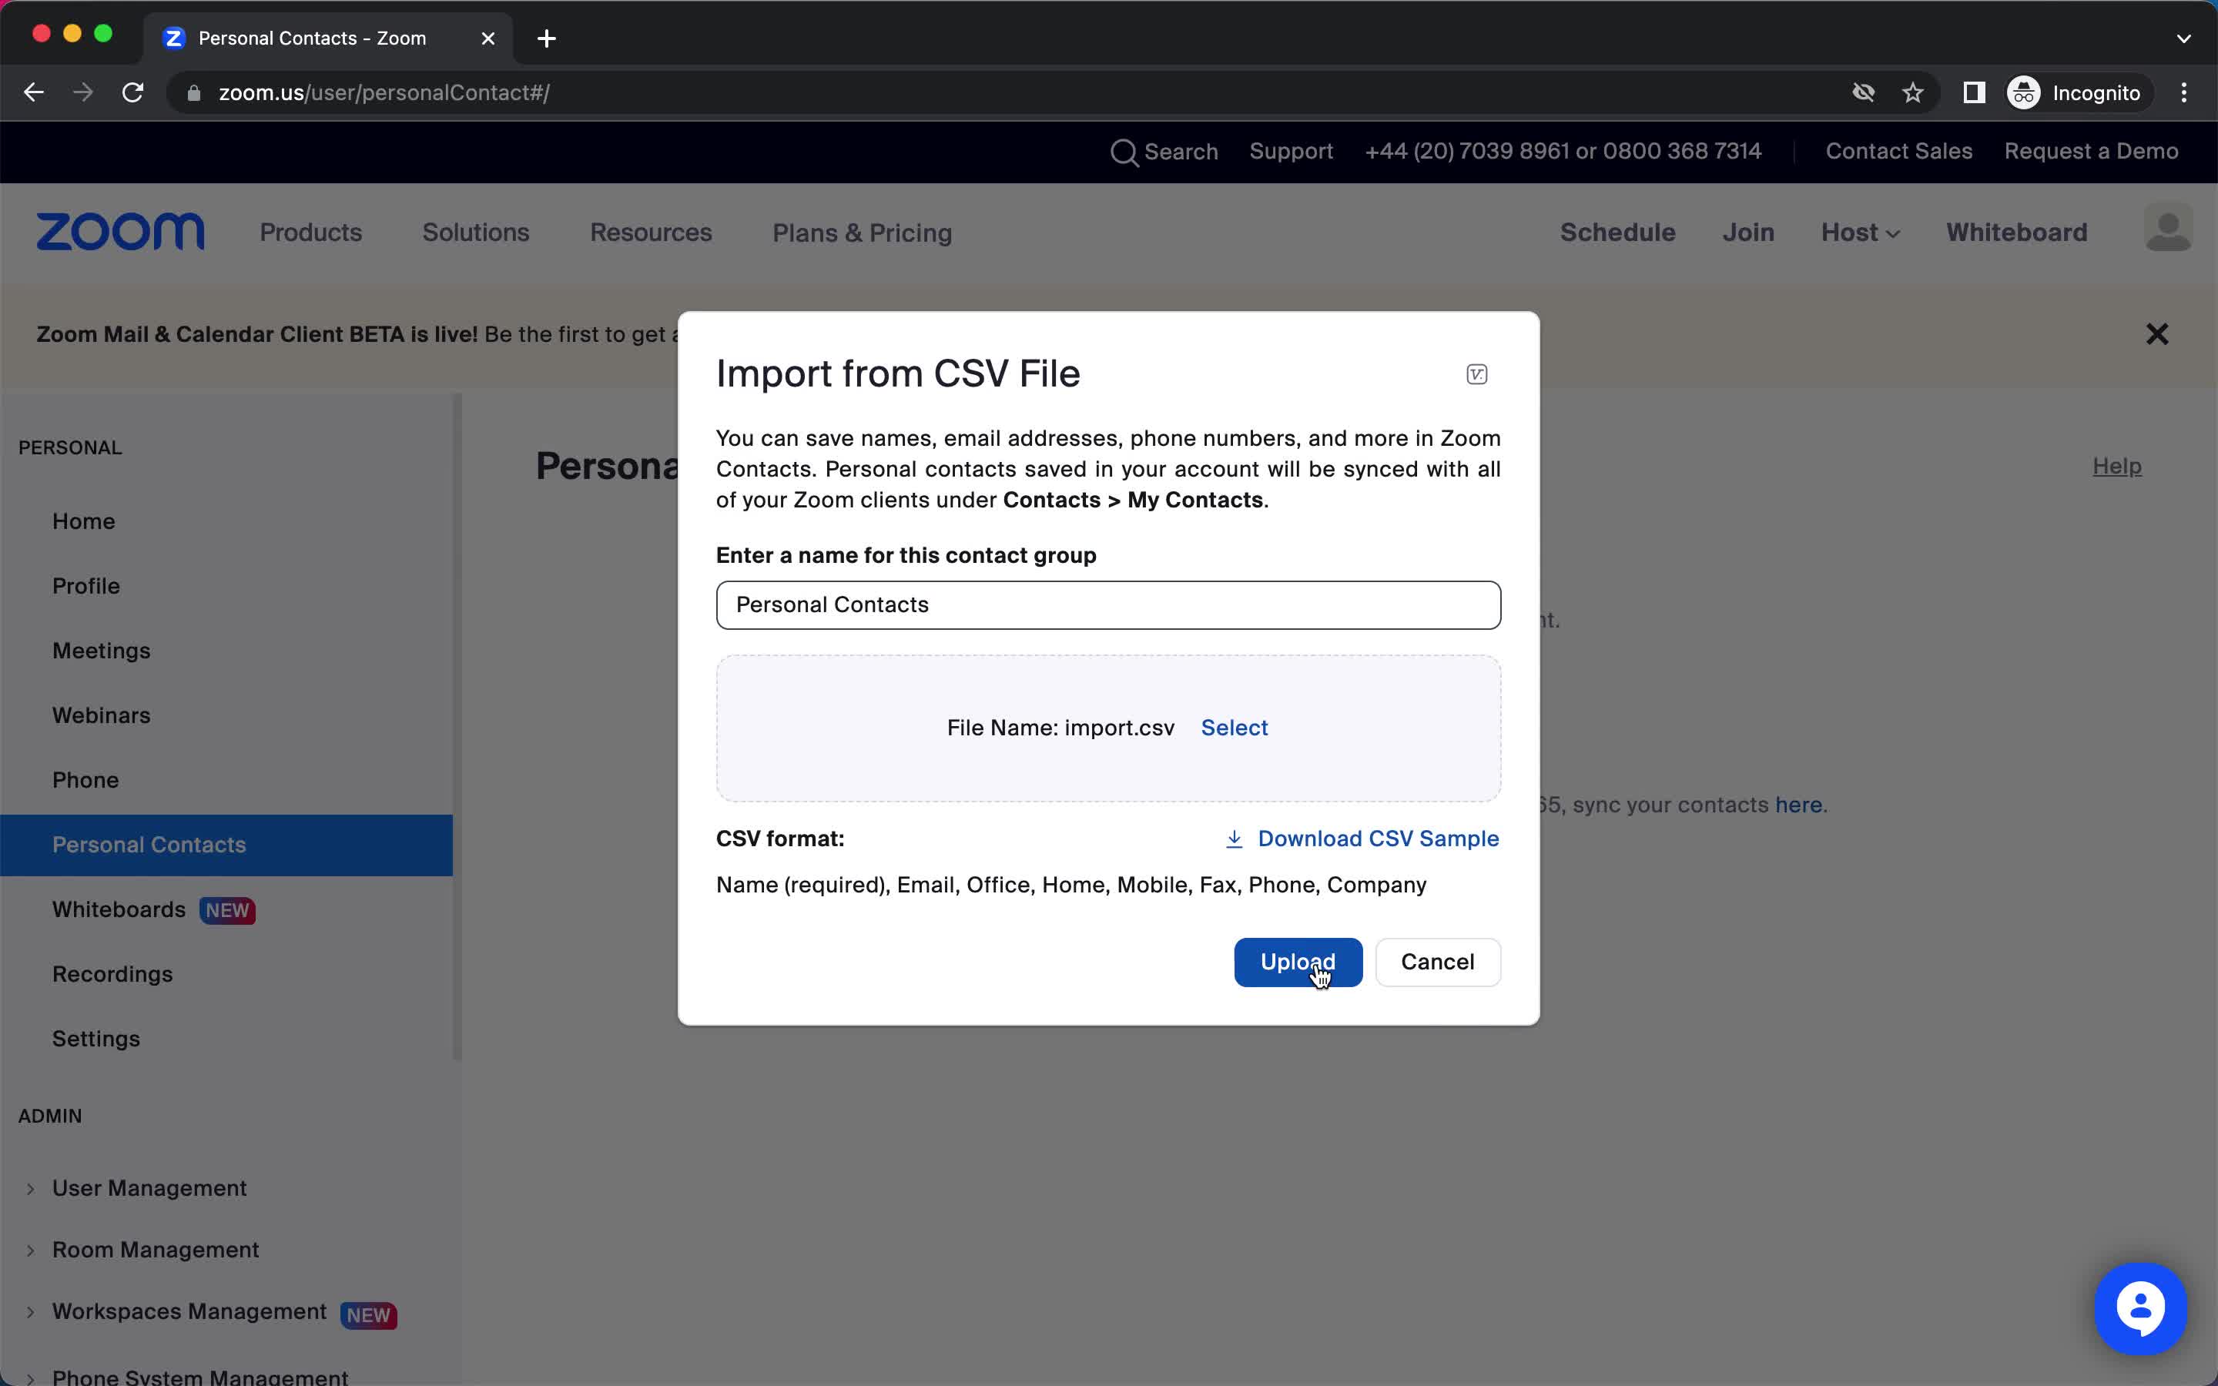2218x1386 pixels.
Task: Open the side panel icon in Chrome toolbar
Action: [x=1974, y=92]
